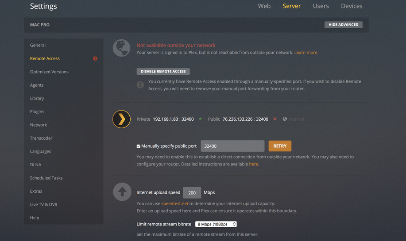The width and height of the screenshot is (406, 241).
Task: Click the small globe icon beside Internet
Action: (285, 119)
